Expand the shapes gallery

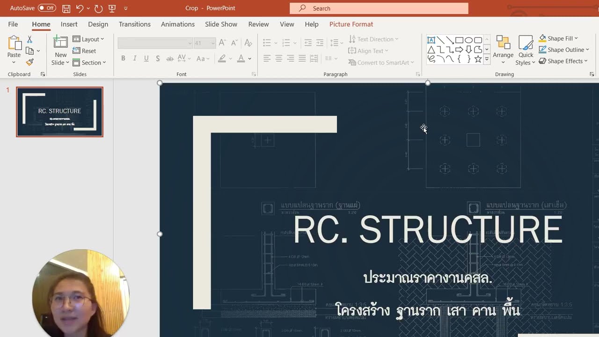(487, 59)
